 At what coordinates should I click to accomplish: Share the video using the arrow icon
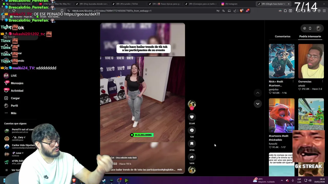[x=192, y=157]
